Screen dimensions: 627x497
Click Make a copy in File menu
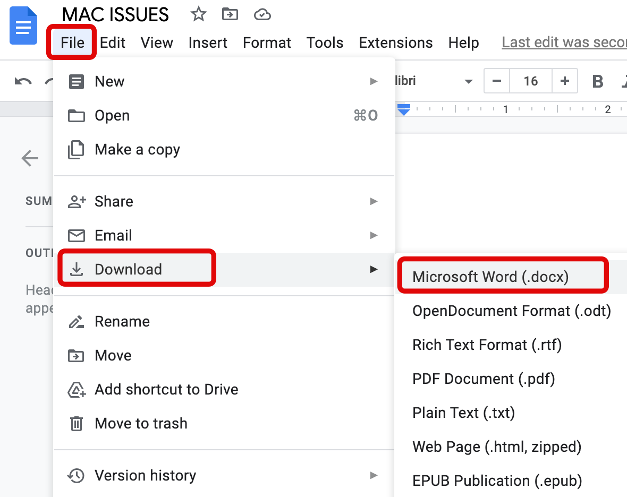(x=137, y=150)
